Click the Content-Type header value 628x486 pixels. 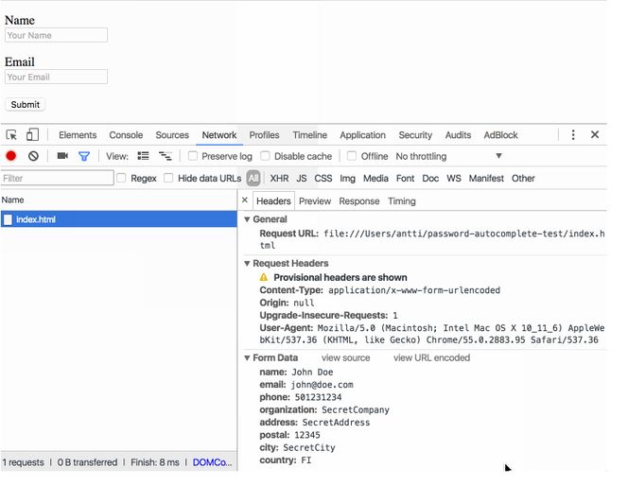(414, 290)
